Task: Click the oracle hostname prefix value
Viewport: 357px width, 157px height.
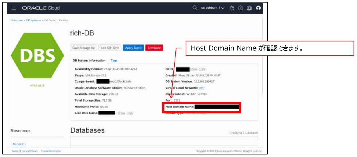Action: point(104,107)
